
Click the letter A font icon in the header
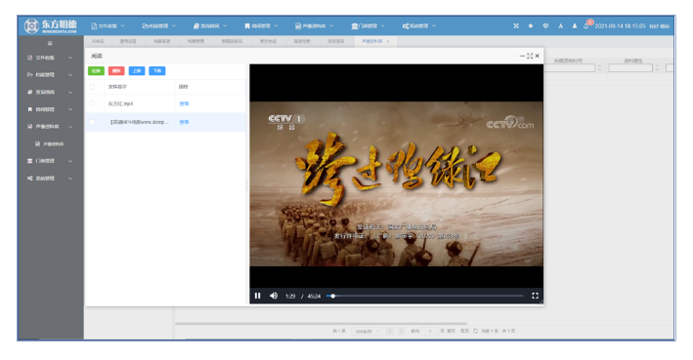point(560,26)
